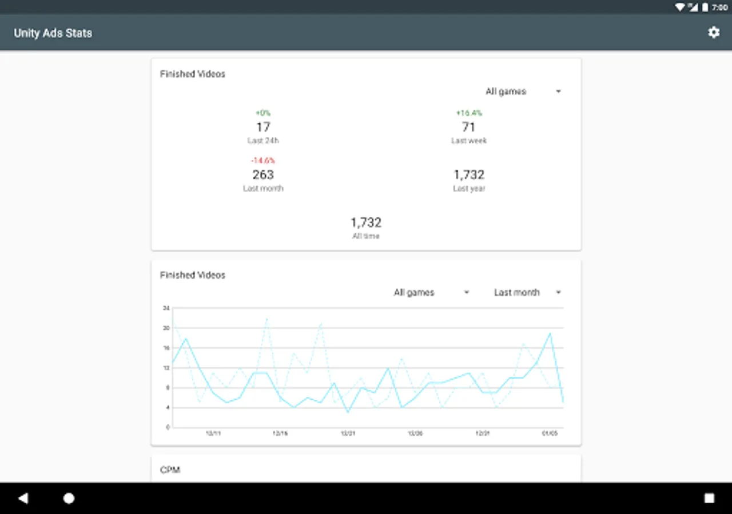The width and height of the screenshot is (732, 514).
Task: Select the Last month value of 263
Action: tap(263, 175)
